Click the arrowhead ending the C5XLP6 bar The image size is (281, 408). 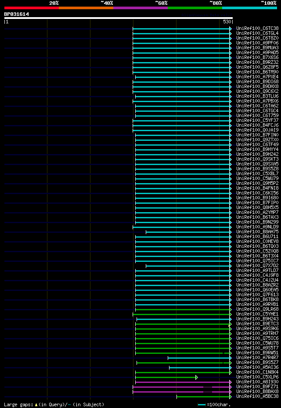pyautogui.click(x=196, y=377)
